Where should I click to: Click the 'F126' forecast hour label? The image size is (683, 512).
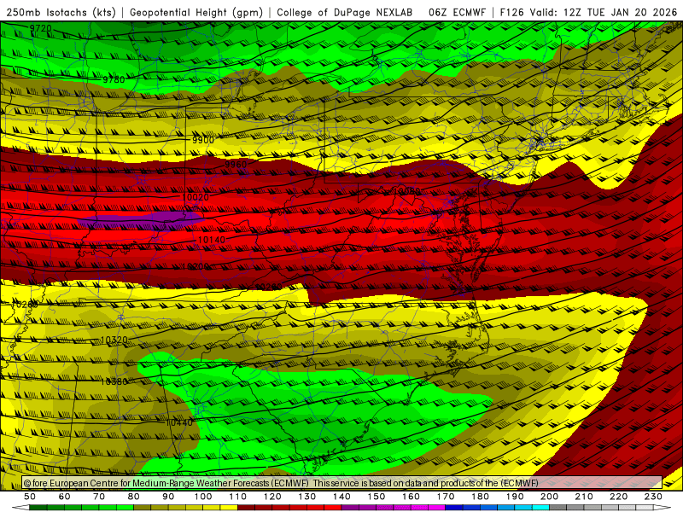point(511,12)
